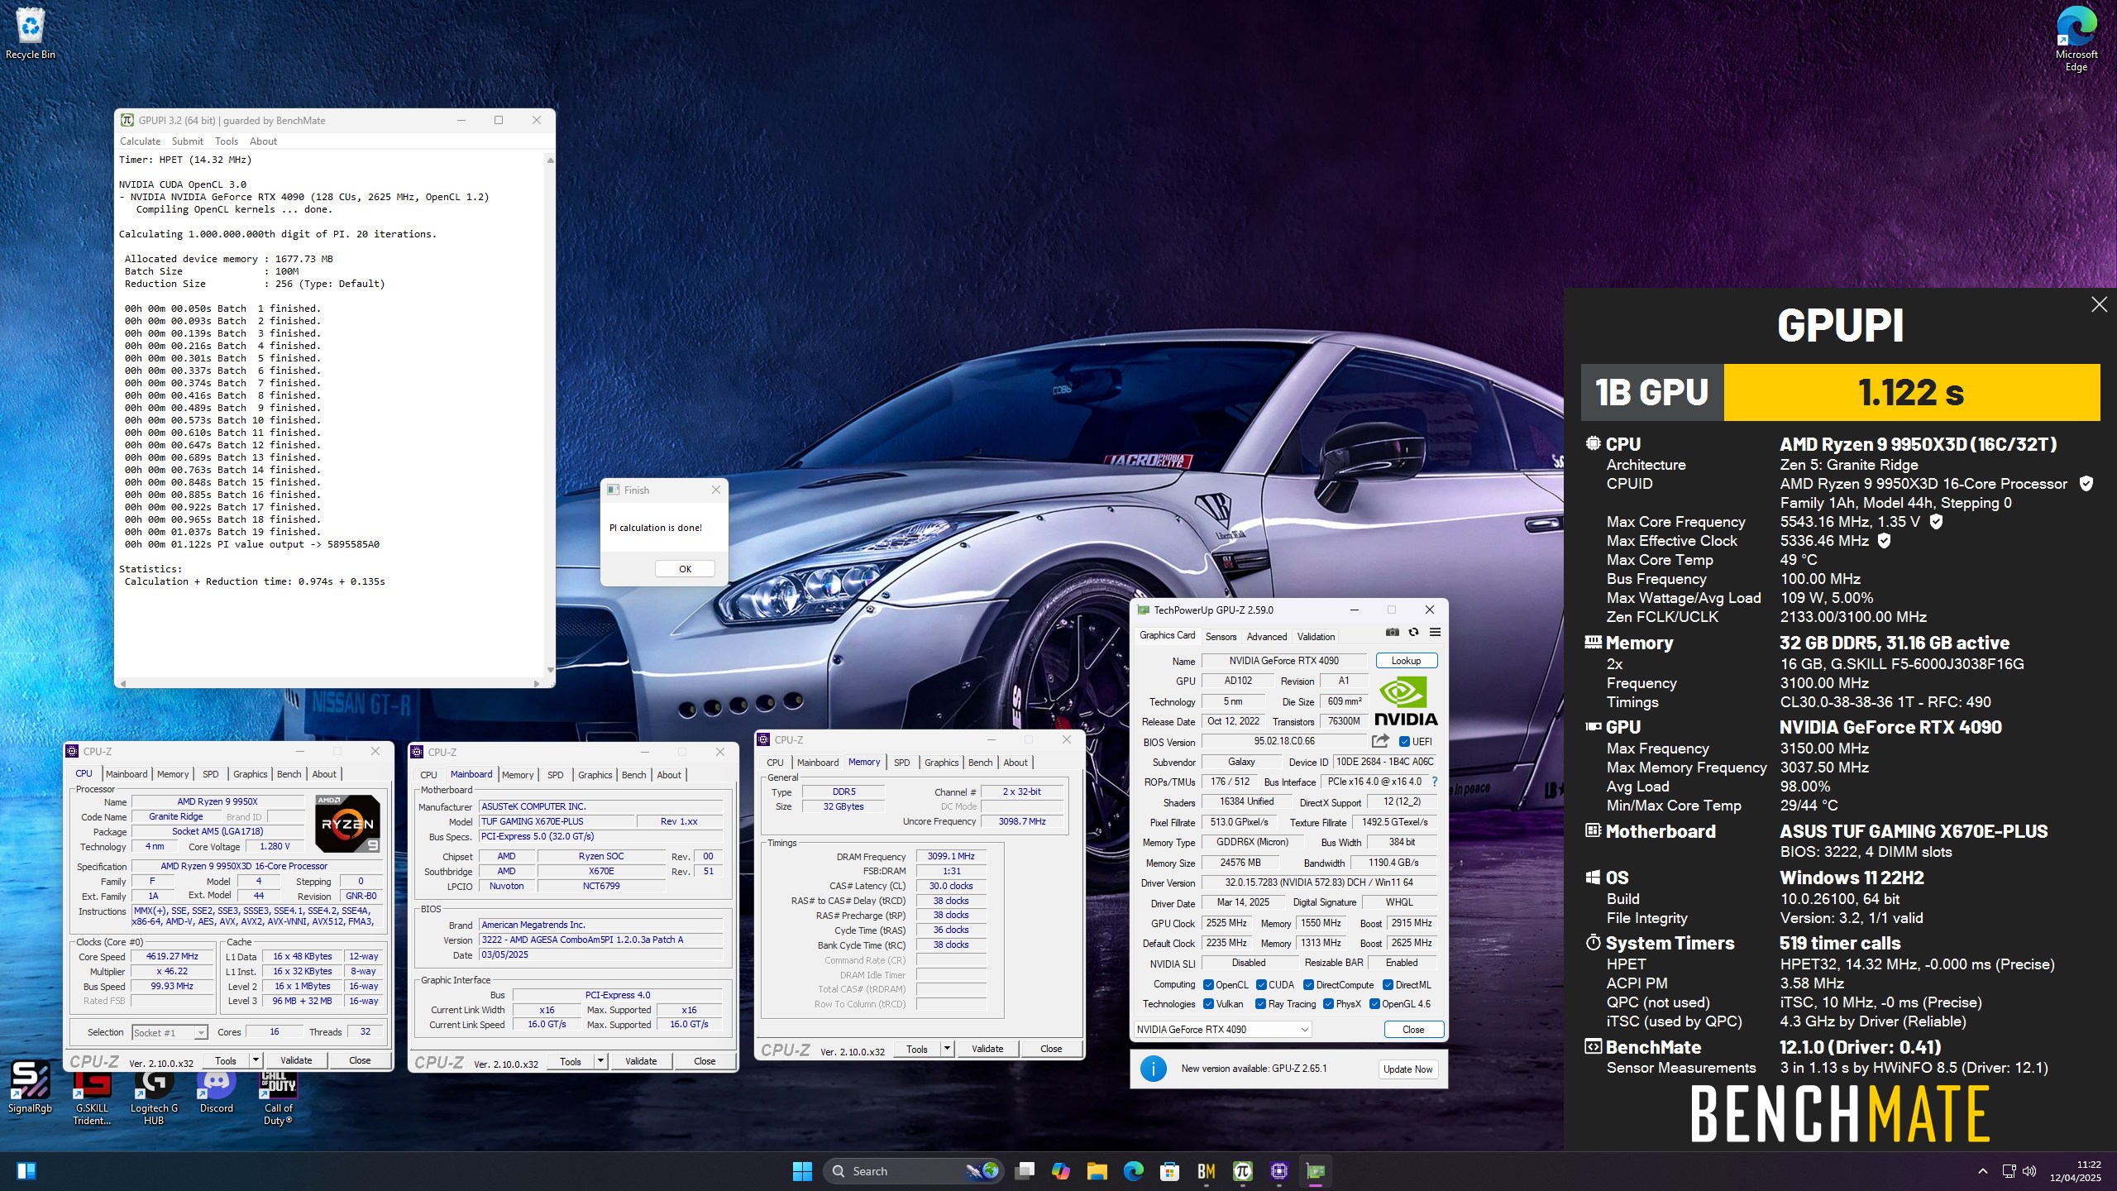
Task: Click the NVIDIA logo in GPU-Z
Action: click(x=1406, y=701)
